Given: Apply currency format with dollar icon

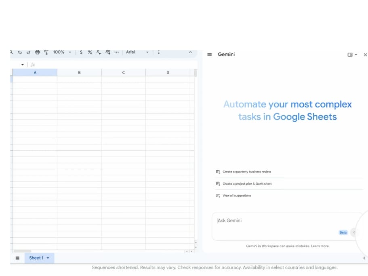Looking at the screenshot, I should (x=81, y=52).
